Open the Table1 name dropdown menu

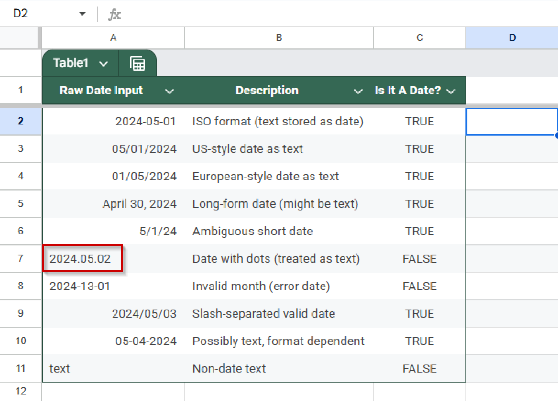(x=103, y=63)
